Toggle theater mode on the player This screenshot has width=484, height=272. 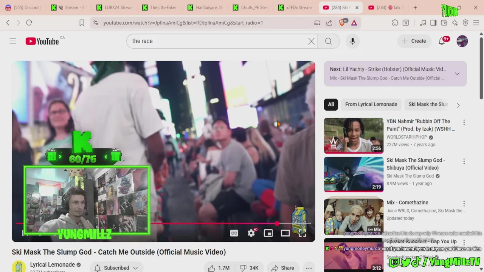pos(285,233)
